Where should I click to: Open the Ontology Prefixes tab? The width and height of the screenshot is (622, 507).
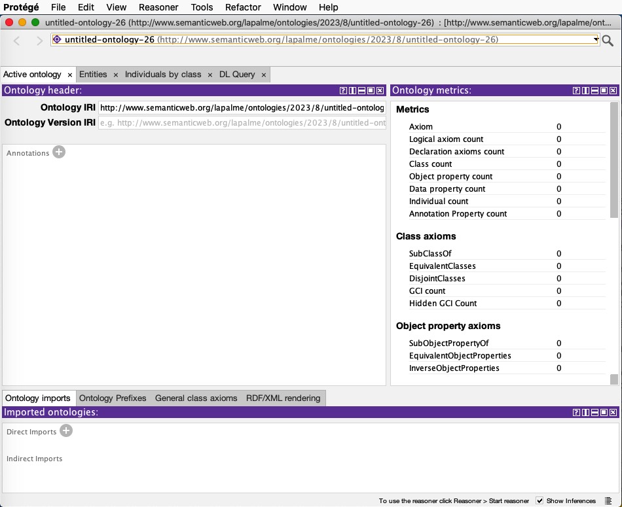113,398
